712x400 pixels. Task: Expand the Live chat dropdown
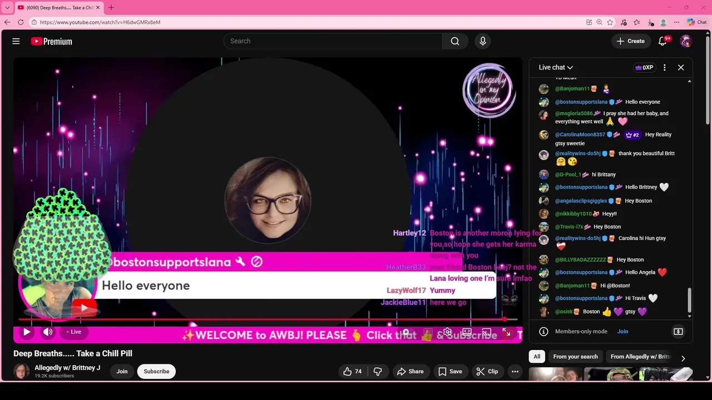[x=556, y=67]
